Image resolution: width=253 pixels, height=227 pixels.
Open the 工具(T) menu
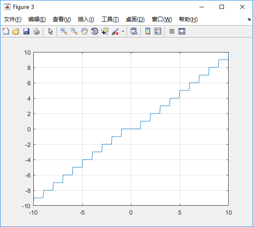pyautogui.click(x=110, y=19)
